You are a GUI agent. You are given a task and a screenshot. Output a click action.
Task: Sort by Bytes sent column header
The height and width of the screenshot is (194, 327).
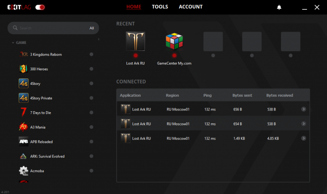tap(242, 96)
